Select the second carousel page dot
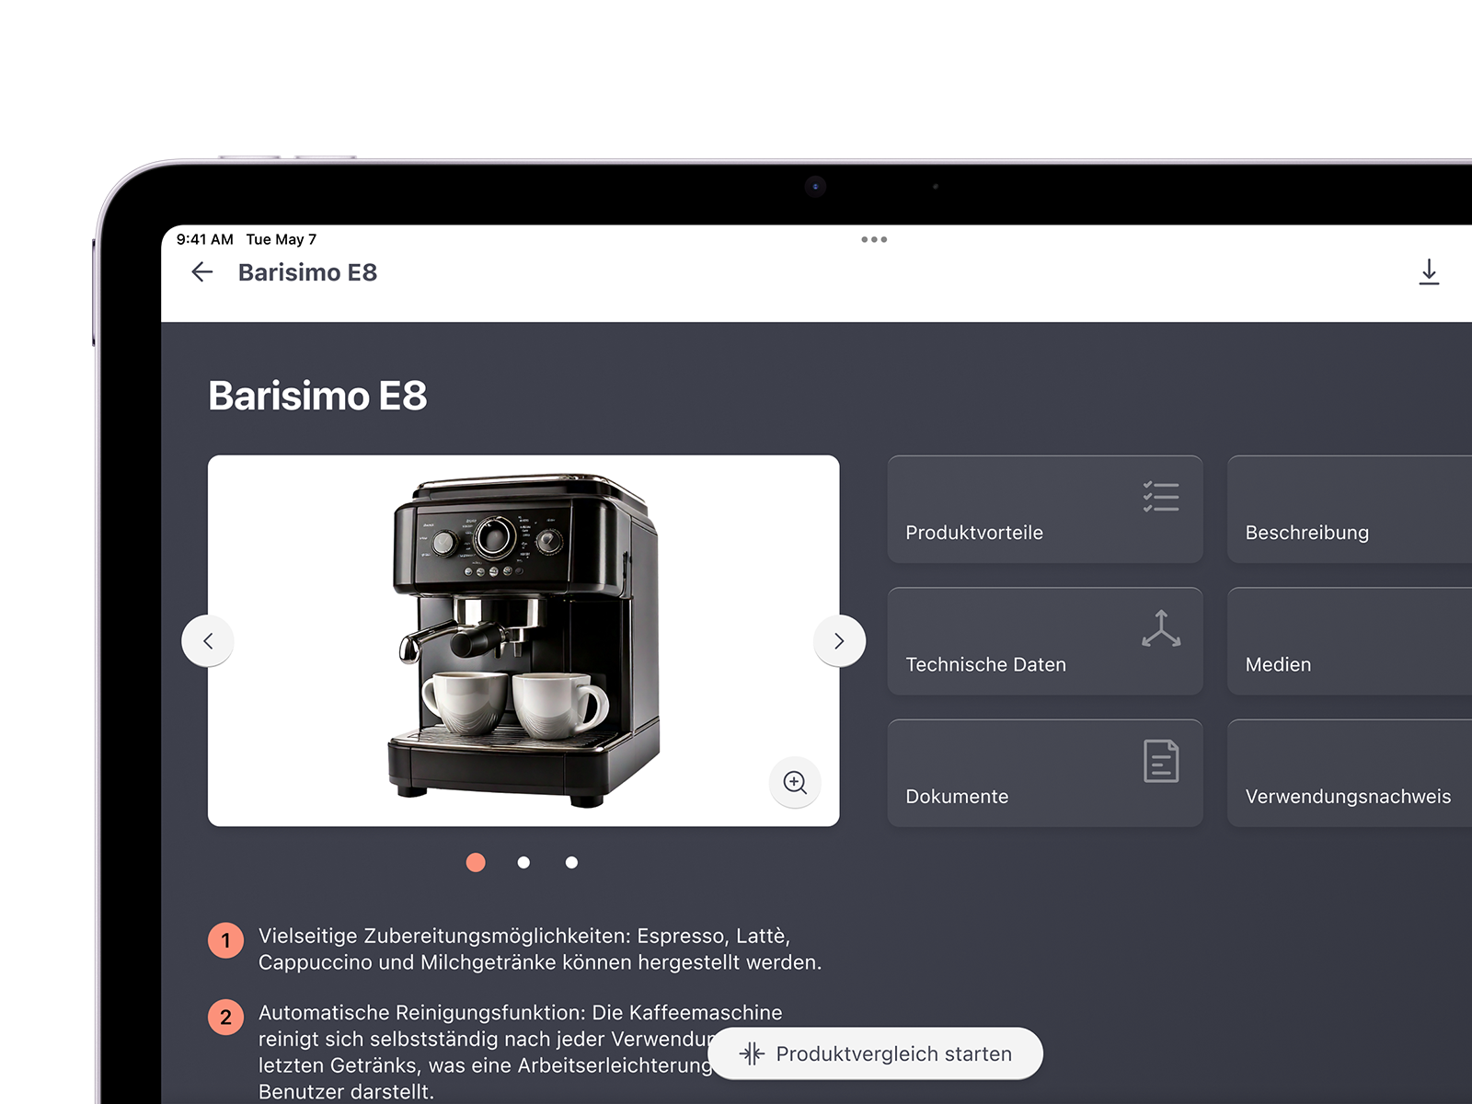Image resolution: width=1472 pixels, height=1104 pixels. click(x=523, y=862)
